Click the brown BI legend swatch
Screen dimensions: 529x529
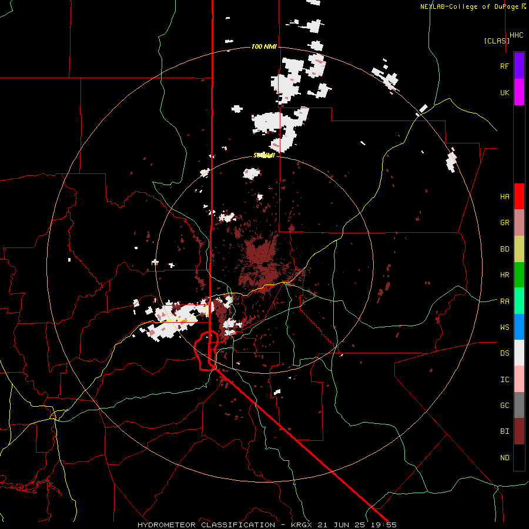tap(519, 431)
